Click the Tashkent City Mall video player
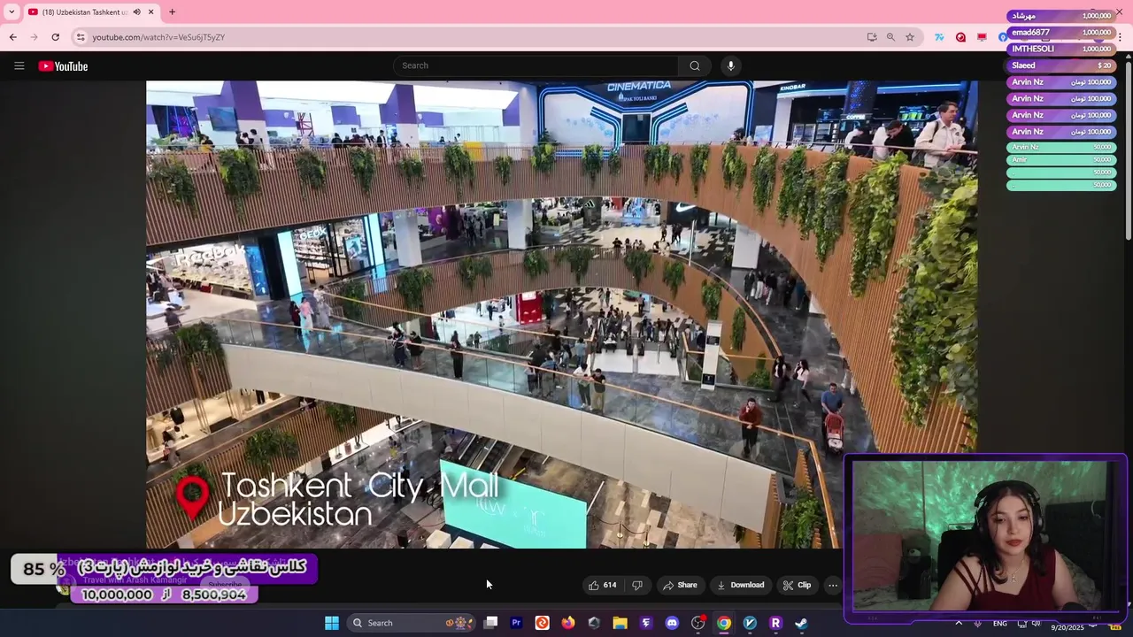This screenshot has width=1133, height=637. tap(561, 314)
